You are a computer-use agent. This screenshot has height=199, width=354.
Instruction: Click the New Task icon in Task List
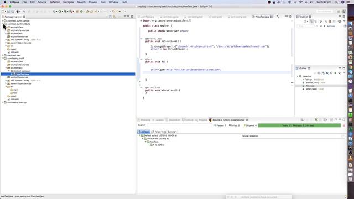click(305, 22)
